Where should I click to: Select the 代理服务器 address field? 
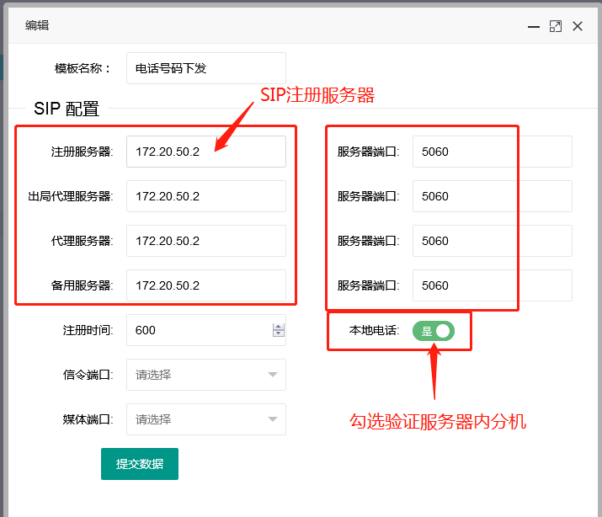click(x=206, y=241)
